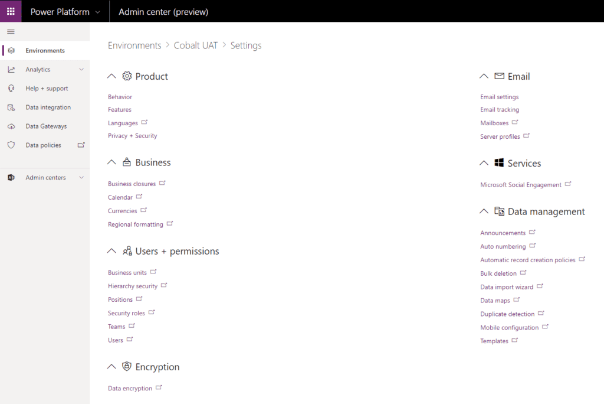Click the Data Gateways cloud icon
This screenshot has width=604, height=404.
point(11,126)
